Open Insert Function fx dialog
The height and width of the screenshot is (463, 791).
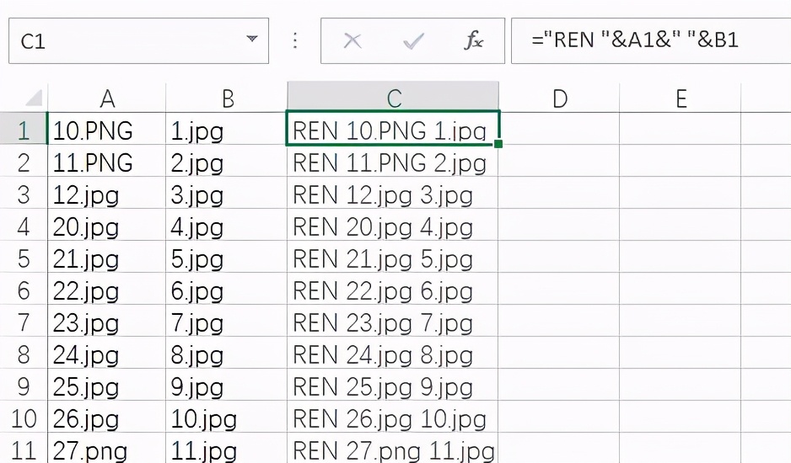click(474, 40)
